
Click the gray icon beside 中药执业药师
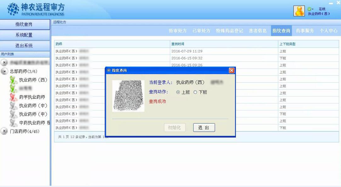pos(13,123)
